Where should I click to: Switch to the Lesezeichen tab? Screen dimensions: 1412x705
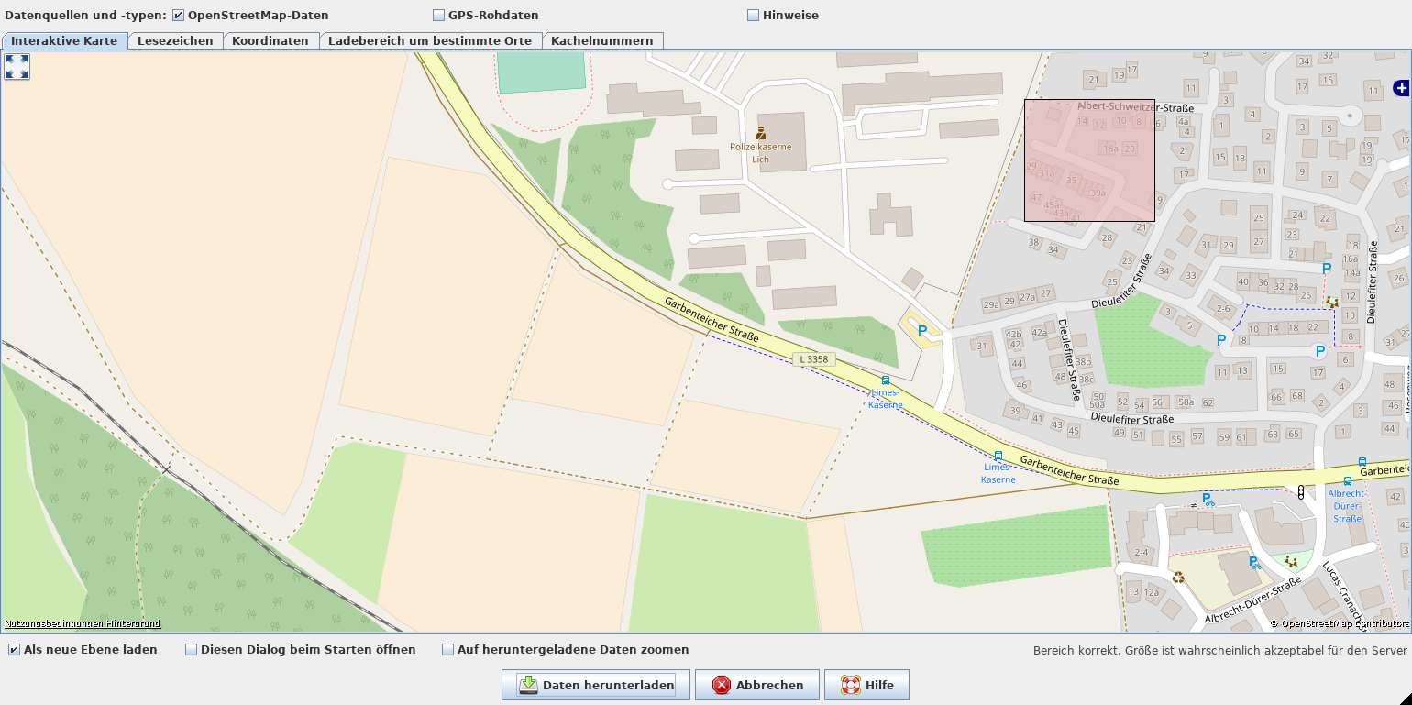(175, 41)
